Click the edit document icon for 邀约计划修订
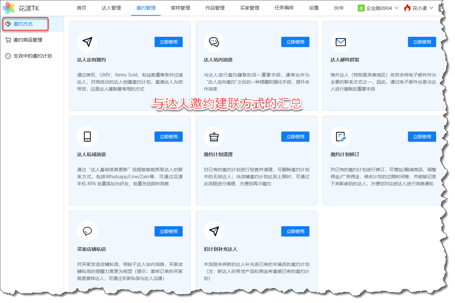455x303 pixels. 340,137
